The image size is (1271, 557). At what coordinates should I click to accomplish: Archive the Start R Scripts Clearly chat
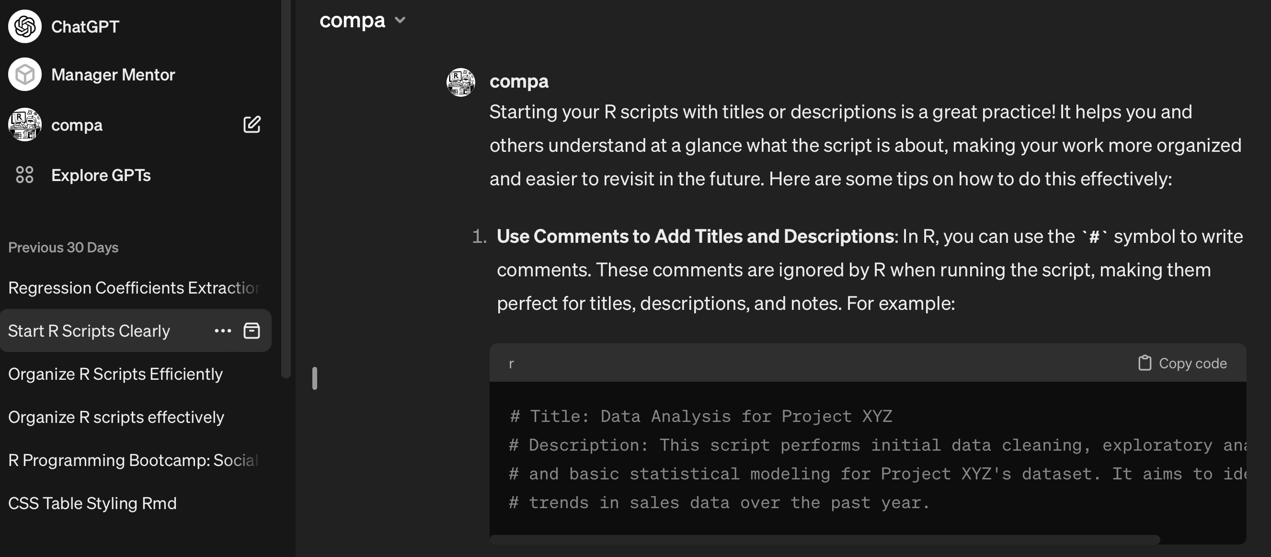pos(252,331)
